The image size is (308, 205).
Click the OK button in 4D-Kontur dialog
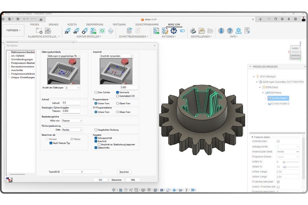point(100,180)
